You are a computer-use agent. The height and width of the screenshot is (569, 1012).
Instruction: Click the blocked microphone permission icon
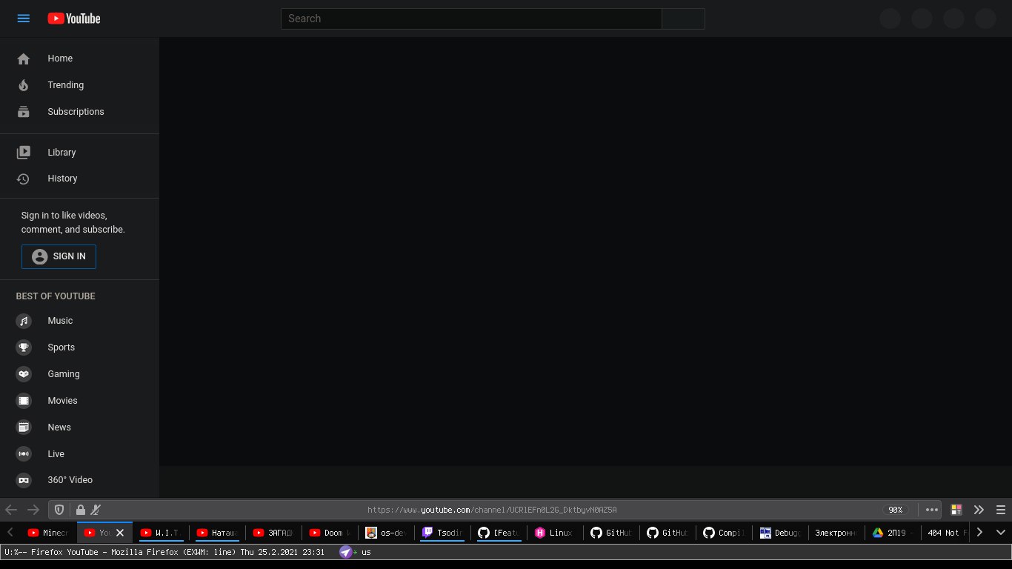pyautogui.click(x=96, y=510)
